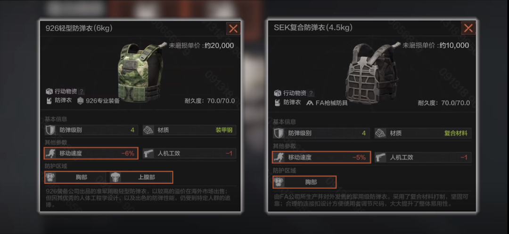
Task: Click the 926专业装备 brand badge icon
Action: click(81, 101)
